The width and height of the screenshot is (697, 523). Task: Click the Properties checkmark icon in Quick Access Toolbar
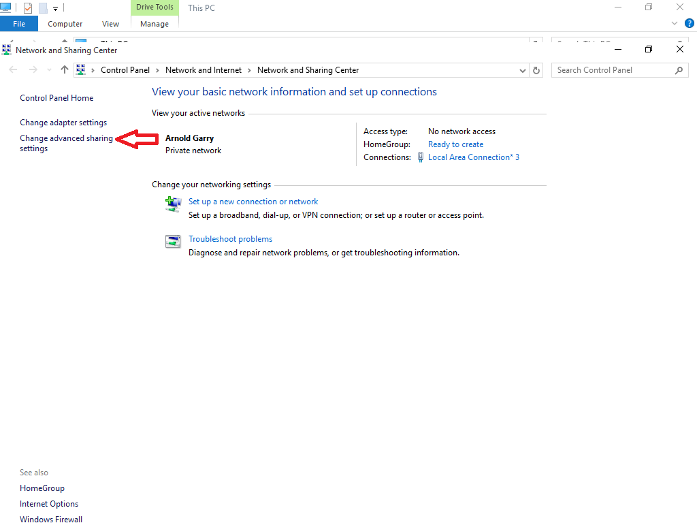[x=27, y=7]
